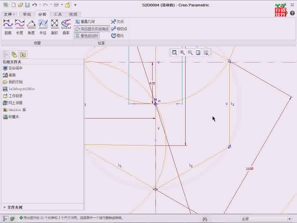
Task: Click the Zoom Out magnifier icon
Action: [190, 53]
